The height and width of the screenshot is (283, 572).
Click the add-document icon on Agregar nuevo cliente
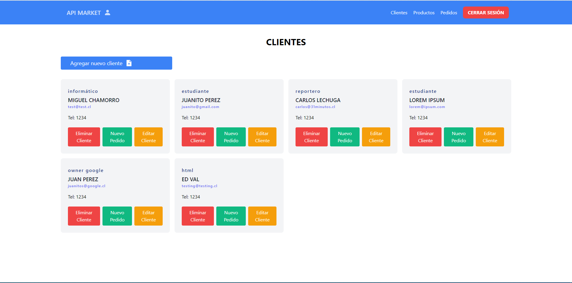click(129, 63)
